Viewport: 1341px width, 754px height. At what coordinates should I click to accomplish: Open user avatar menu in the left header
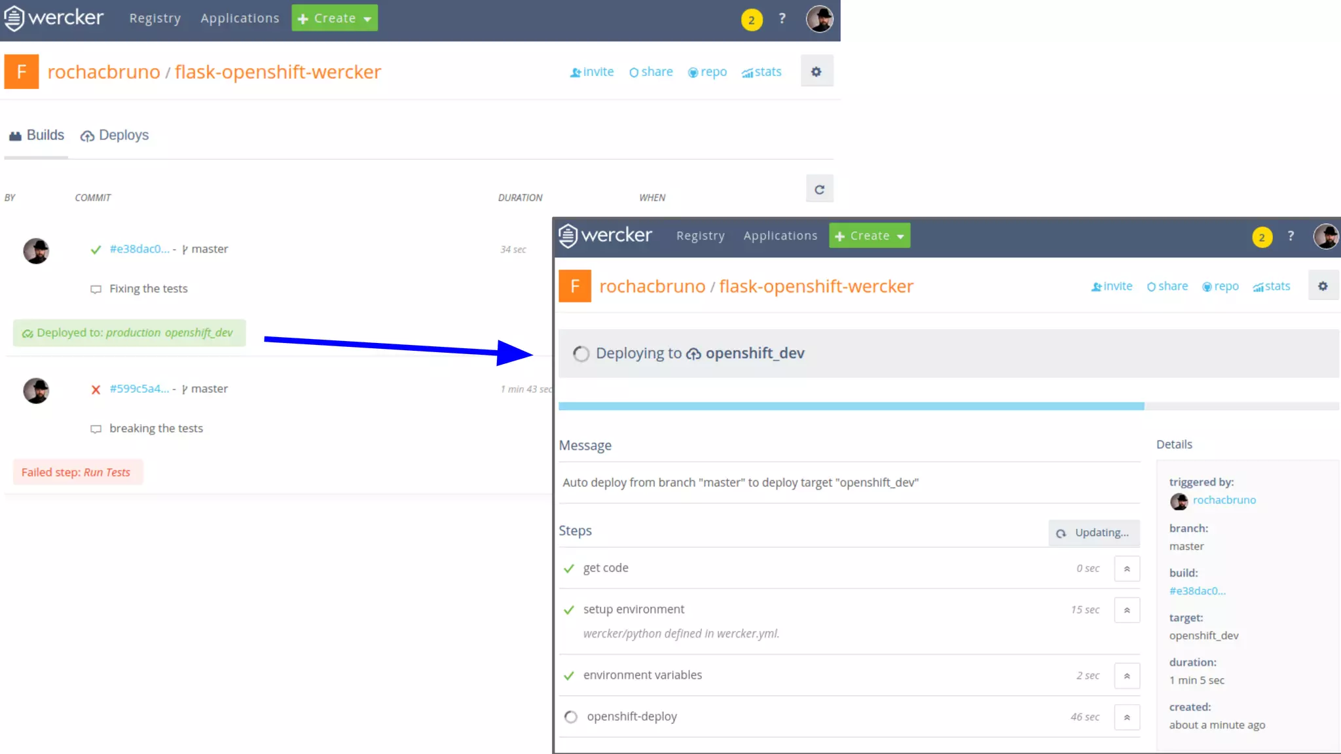pyautogui.click(x=819, y=18)
